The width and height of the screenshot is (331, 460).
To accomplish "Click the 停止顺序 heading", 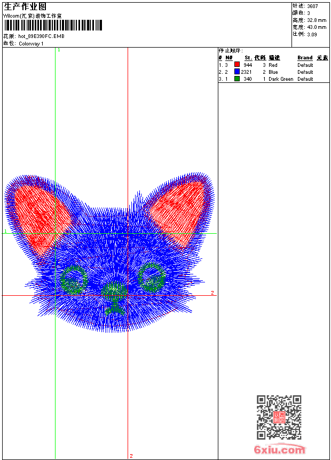I will click(x=231, y=51).
